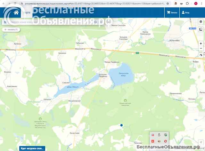
Task: Open the Заказы shopping cart link
Action: coord(172,12)
